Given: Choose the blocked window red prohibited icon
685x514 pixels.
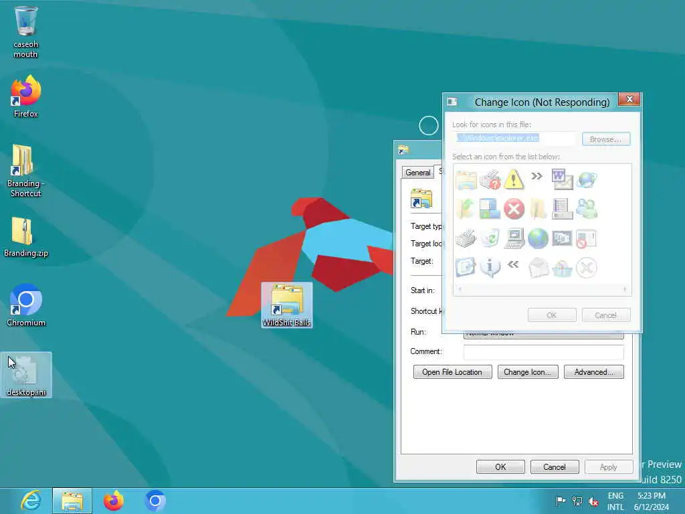Looking at the screenshot, I should (x=586, y=239).
